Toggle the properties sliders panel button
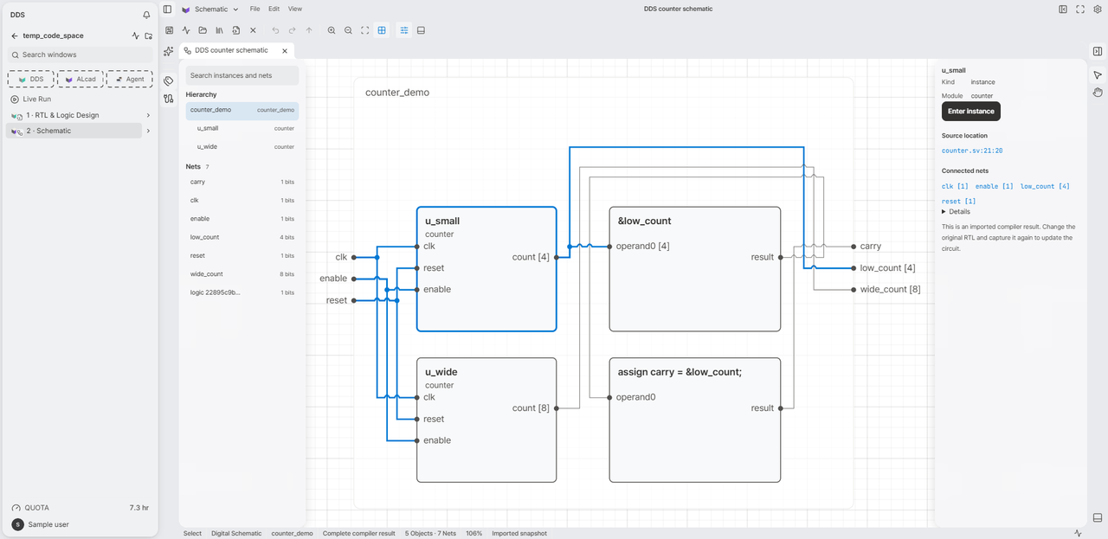Viewport: 1108px width, 539px height. (404, 30)
